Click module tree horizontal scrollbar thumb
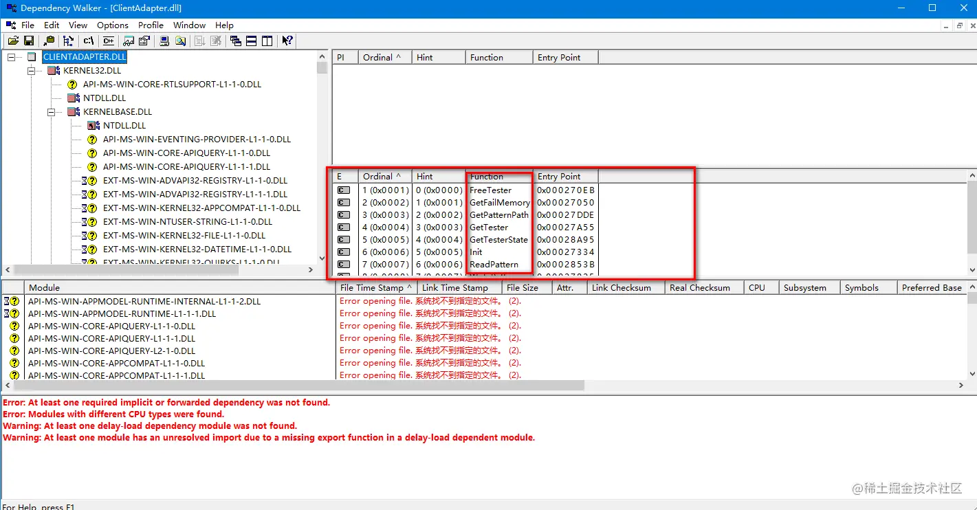 [x=126, y=271]
